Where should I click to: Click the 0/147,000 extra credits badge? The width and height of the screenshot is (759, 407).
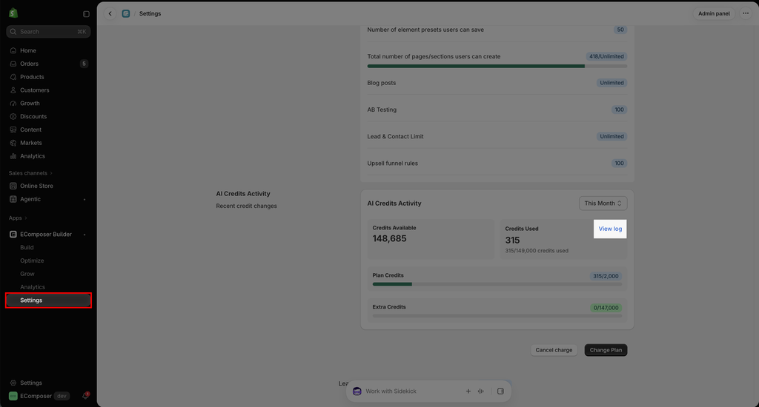606,308
